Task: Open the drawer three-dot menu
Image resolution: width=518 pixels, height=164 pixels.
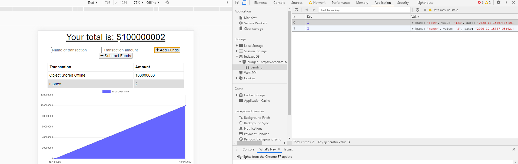Action: point(237,149)
